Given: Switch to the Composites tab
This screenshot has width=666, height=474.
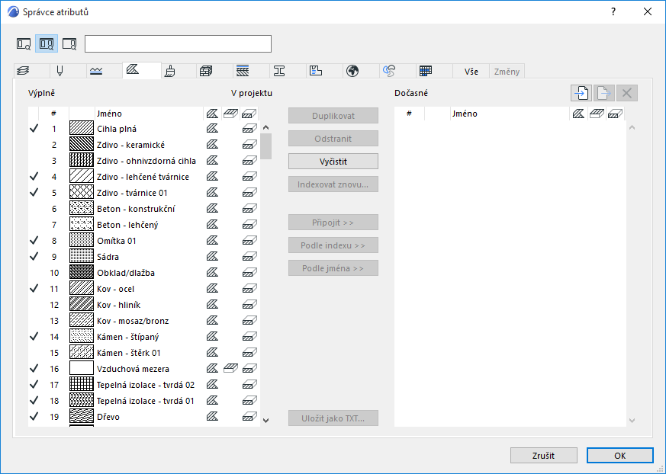Looking at the screenshot, I should tap(243, 71).
